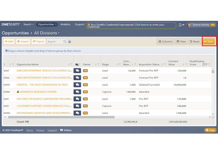Open comments for AMCOM Enterprise Service Solutions LO row
The height and width of the screenshot is (159, 218).
coord(77,71)
